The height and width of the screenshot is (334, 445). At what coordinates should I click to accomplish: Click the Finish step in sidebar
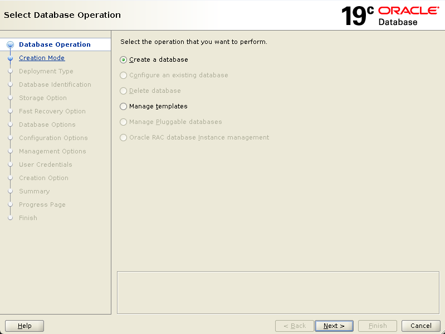[28, 218]
